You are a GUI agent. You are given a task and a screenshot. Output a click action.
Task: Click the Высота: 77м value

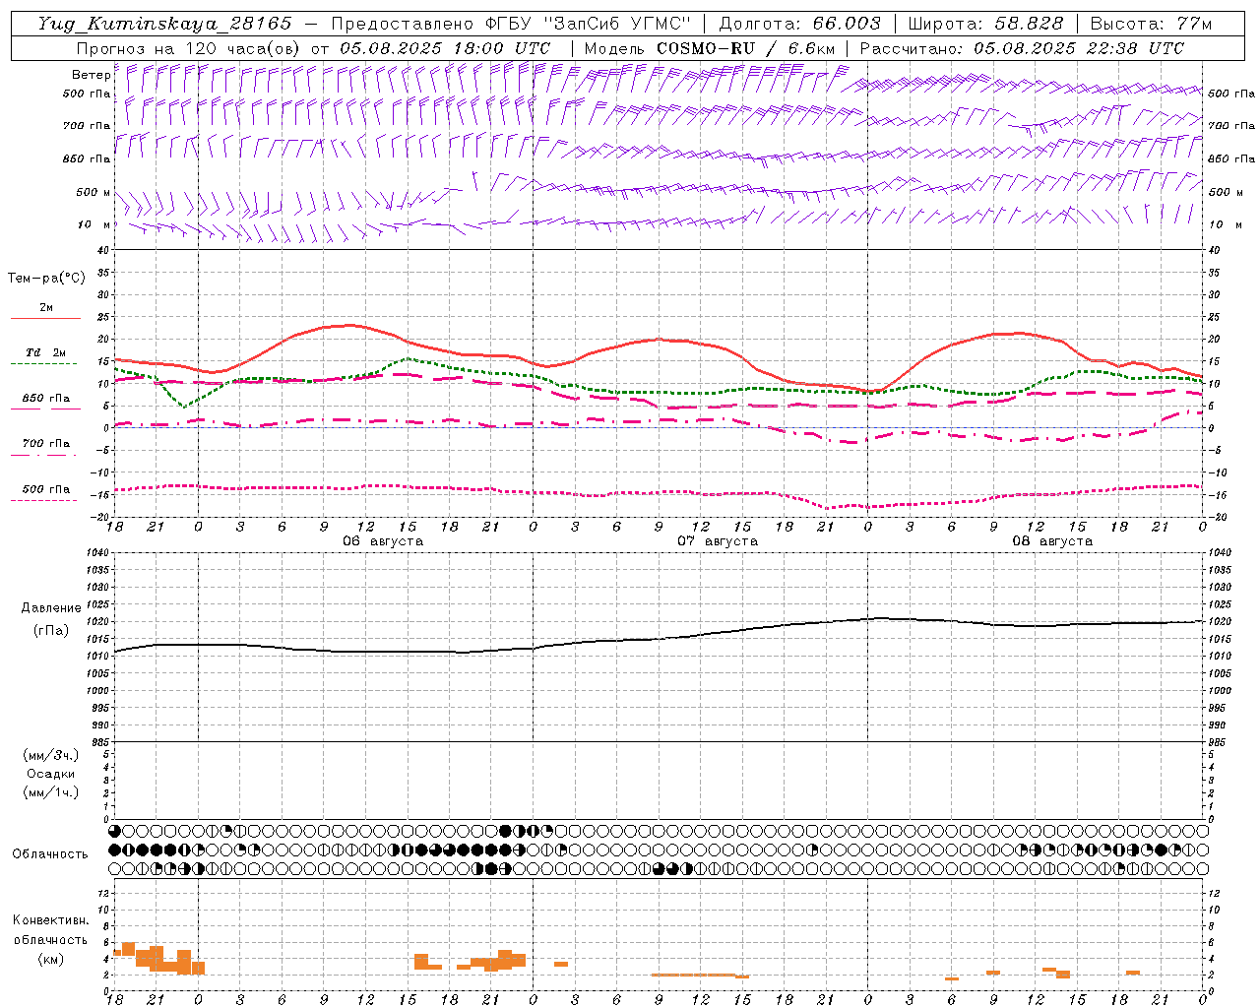pos(1151,24)
